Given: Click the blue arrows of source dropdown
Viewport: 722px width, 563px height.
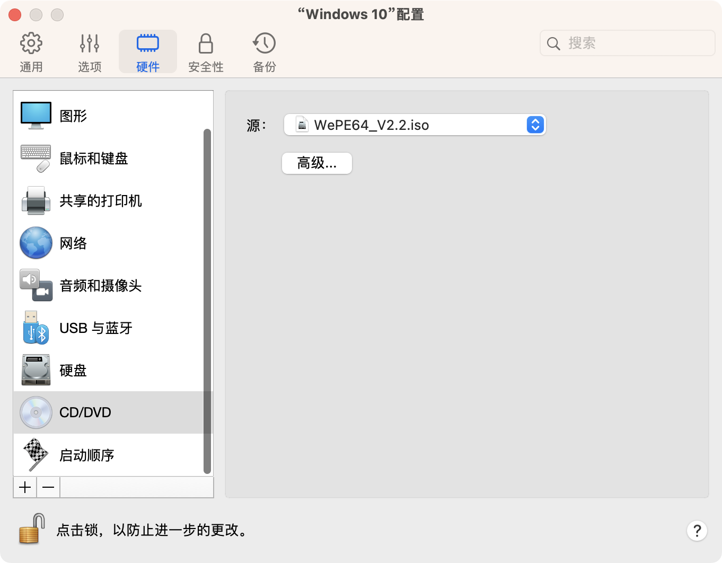Looking at the screenshot, I should (535, 125).
